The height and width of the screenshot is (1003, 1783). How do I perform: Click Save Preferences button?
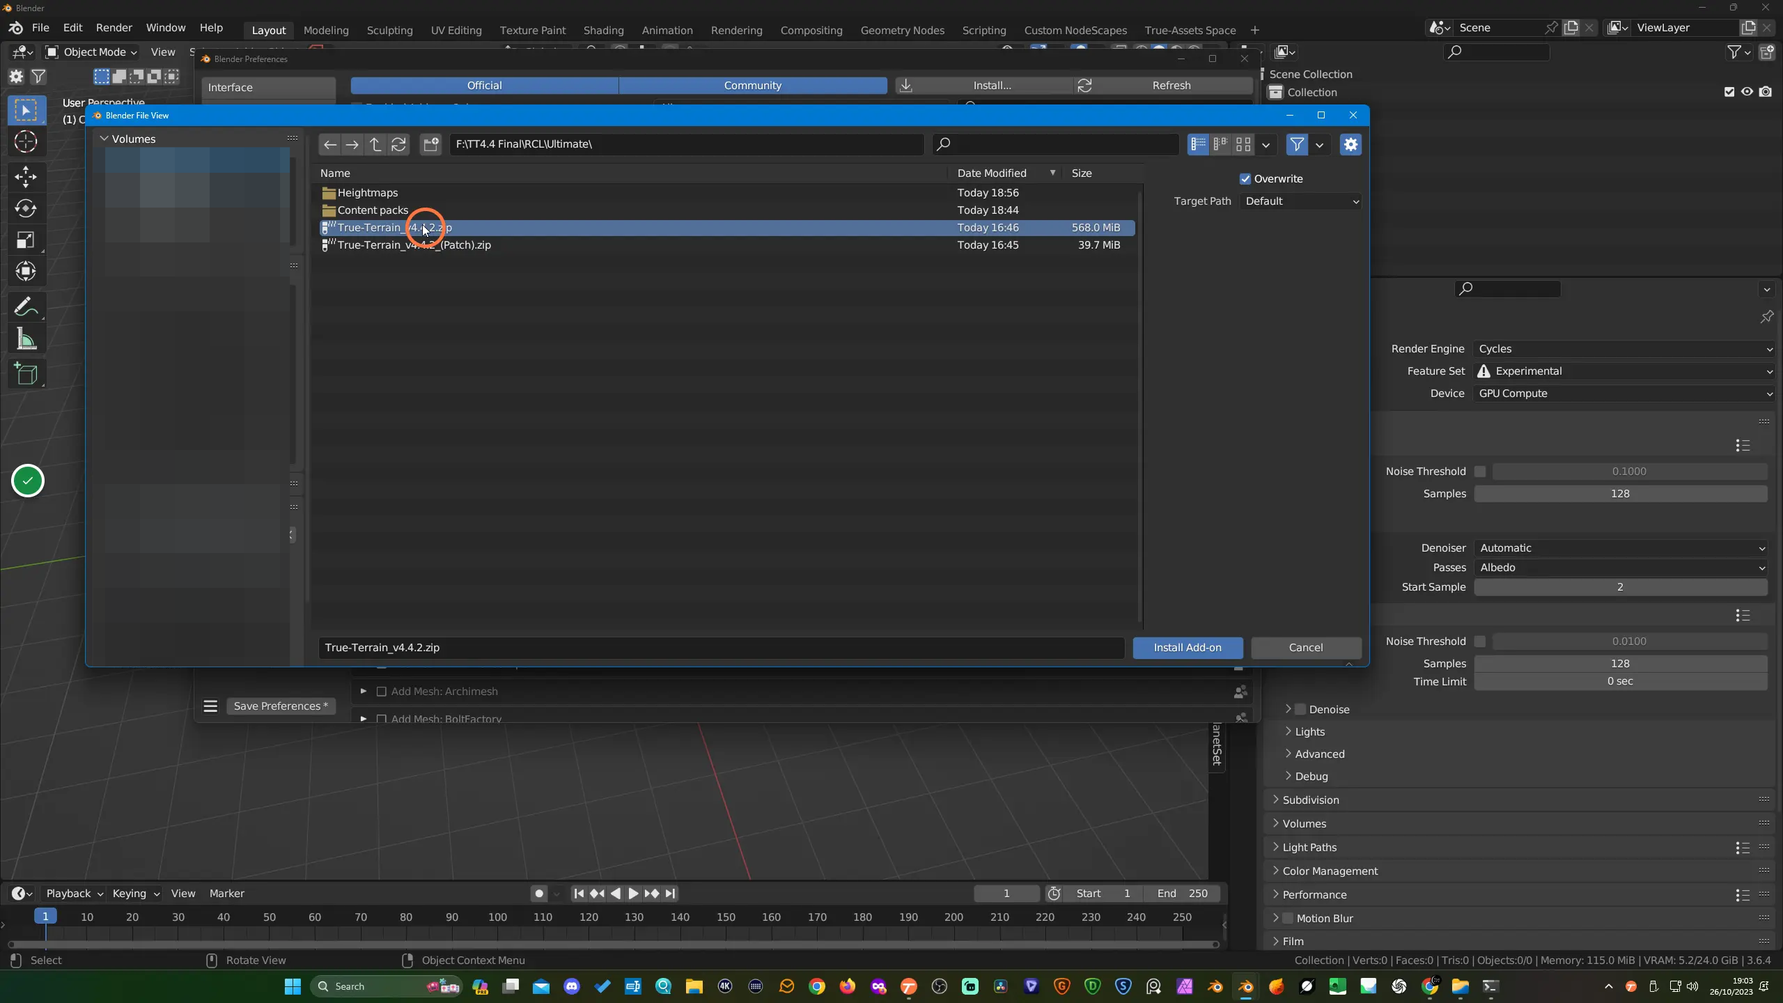coord(281,706)
